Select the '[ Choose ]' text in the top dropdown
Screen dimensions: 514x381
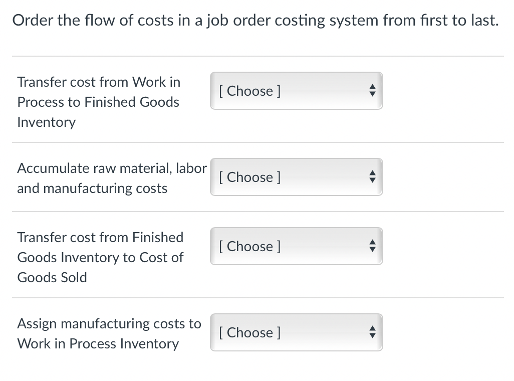(x=249, y=91)
